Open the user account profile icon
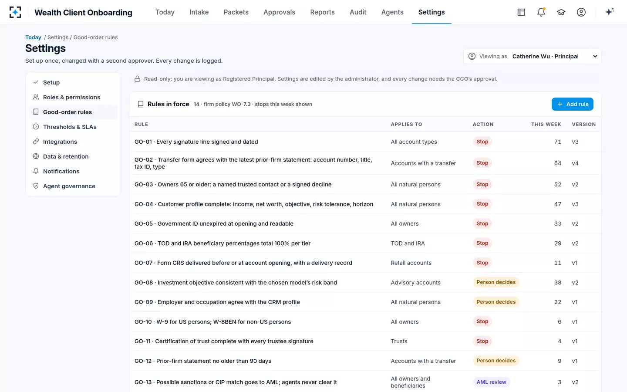The image size is (627, 392). click(581, 12)
